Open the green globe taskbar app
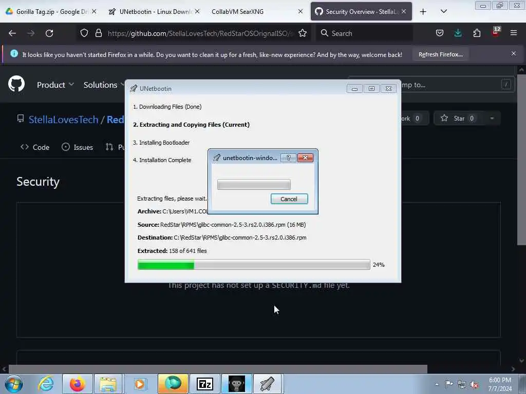The width and height of the screenshot is (526, 394). (173, 384)
